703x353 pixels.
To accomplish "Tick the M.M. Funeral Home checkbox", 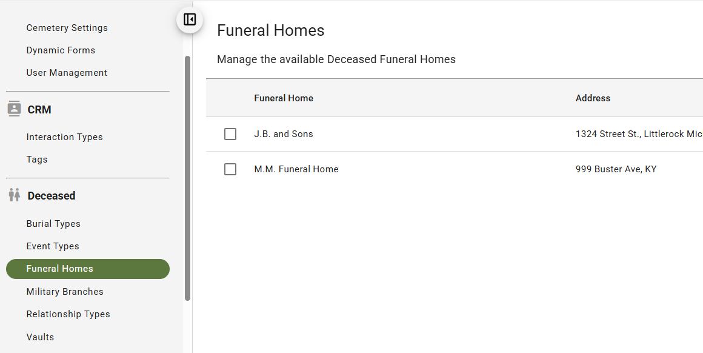I will click(230, 169).
